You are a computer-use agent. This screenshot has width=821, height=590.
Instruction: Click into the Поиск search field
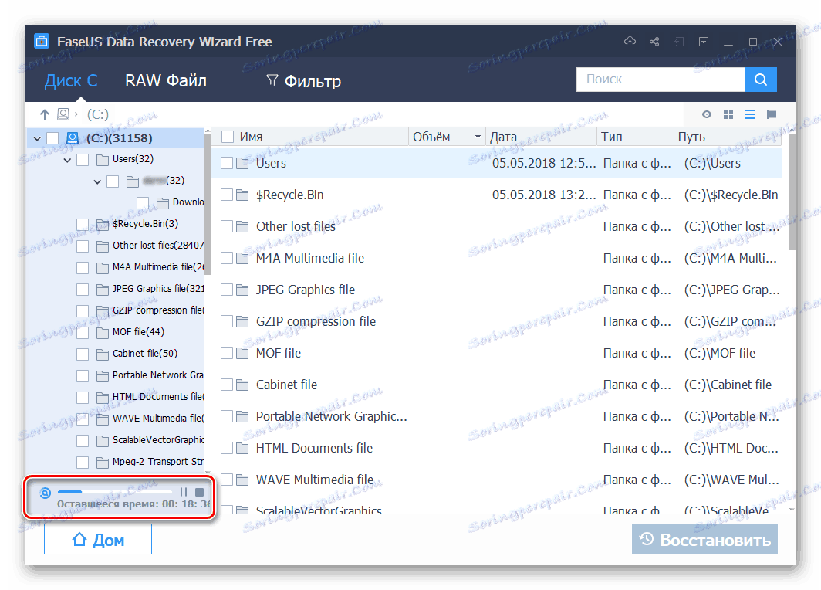click(661, 79)
